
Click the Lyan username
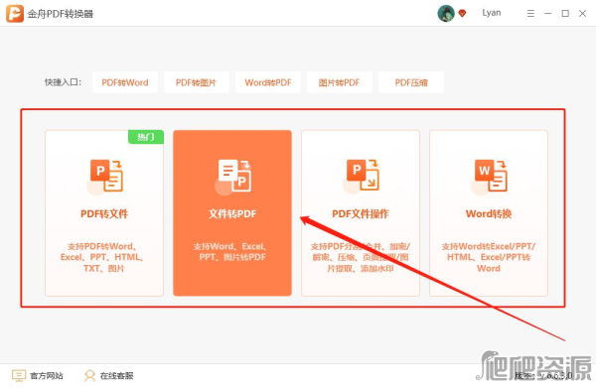click(x=492, y=13)
